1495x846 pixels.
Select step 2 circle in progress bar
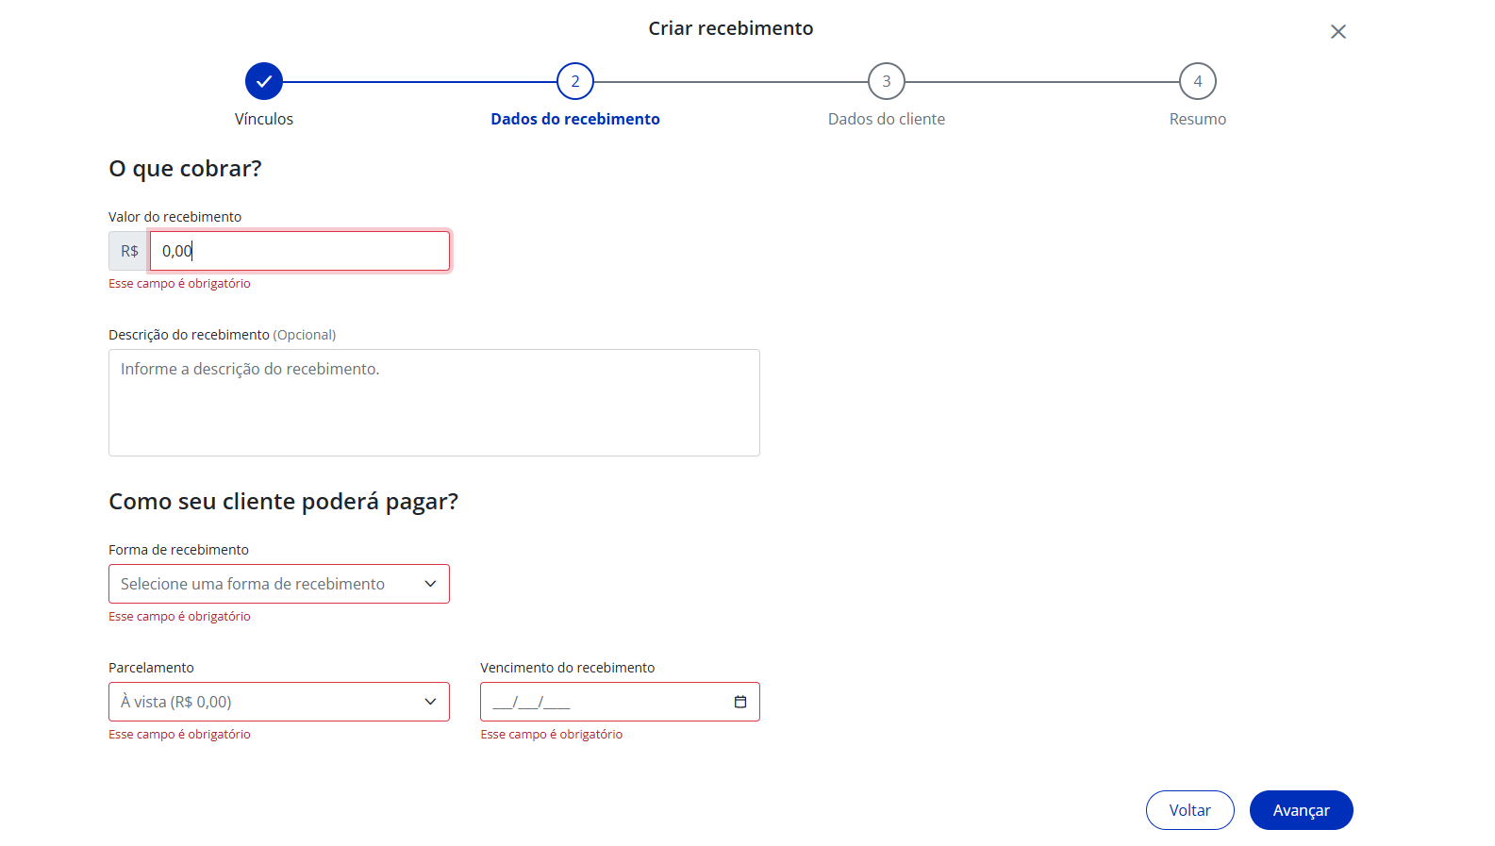pos(575,81)
